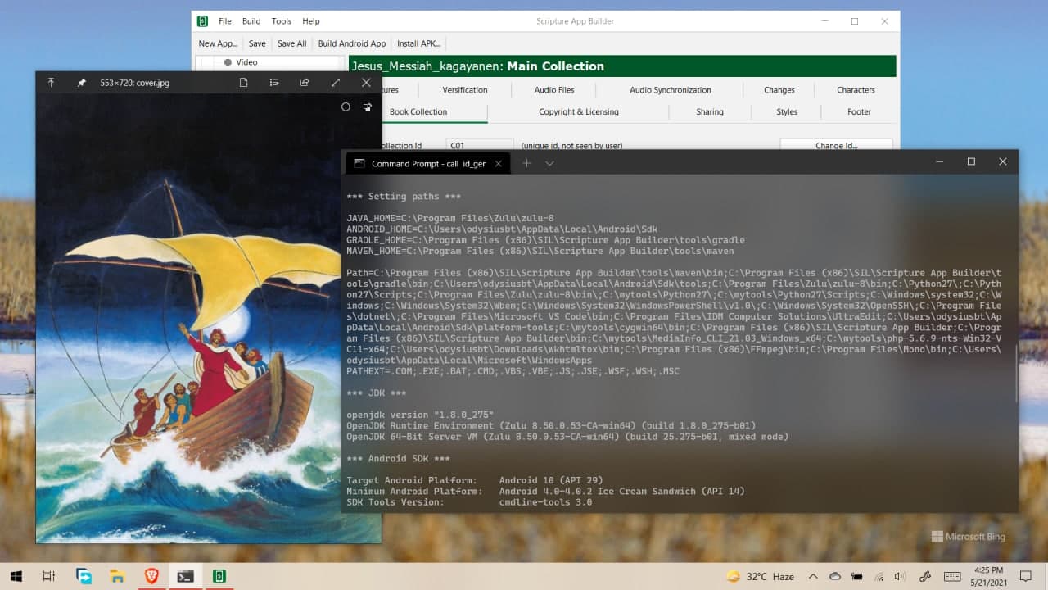Select the Video item in the tree

(x=246, y=62)
